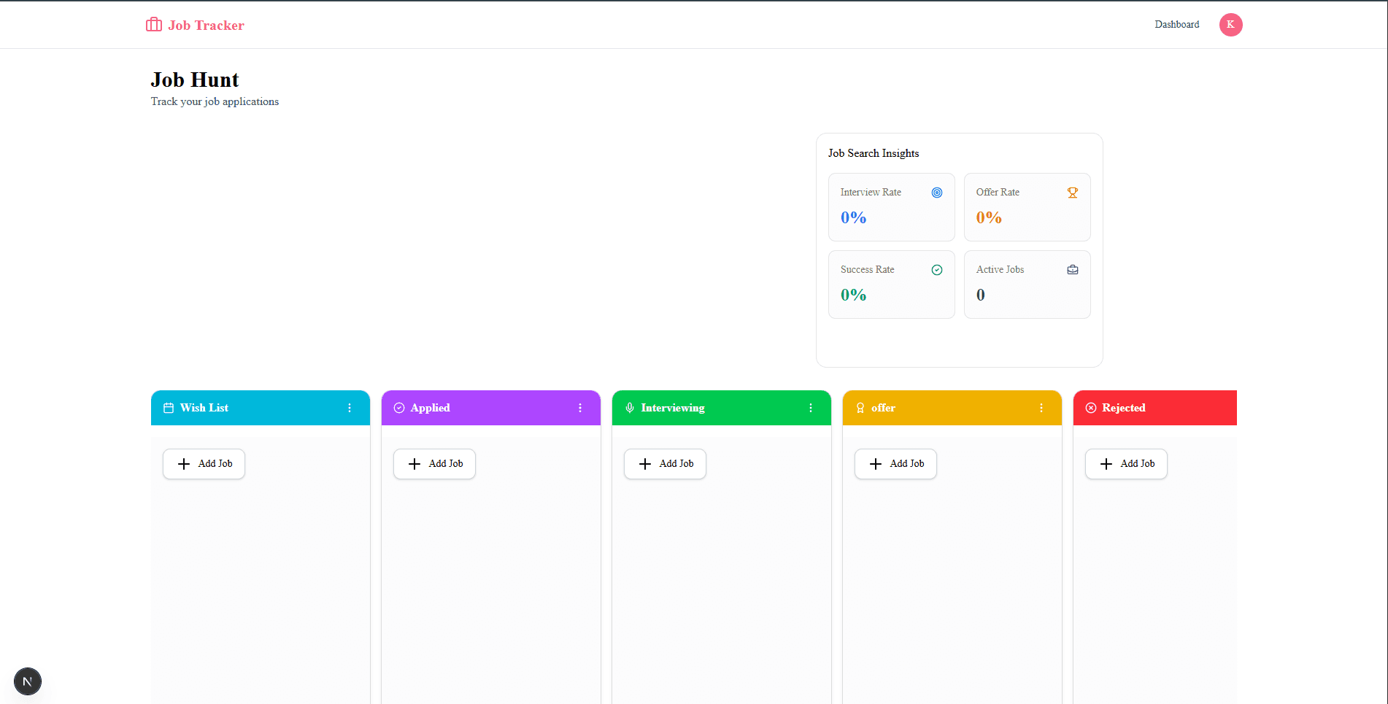Add a job to Wish List
Image resolution: width=1388 pixels, height=704 pixels.
click(x=204, y=464)
